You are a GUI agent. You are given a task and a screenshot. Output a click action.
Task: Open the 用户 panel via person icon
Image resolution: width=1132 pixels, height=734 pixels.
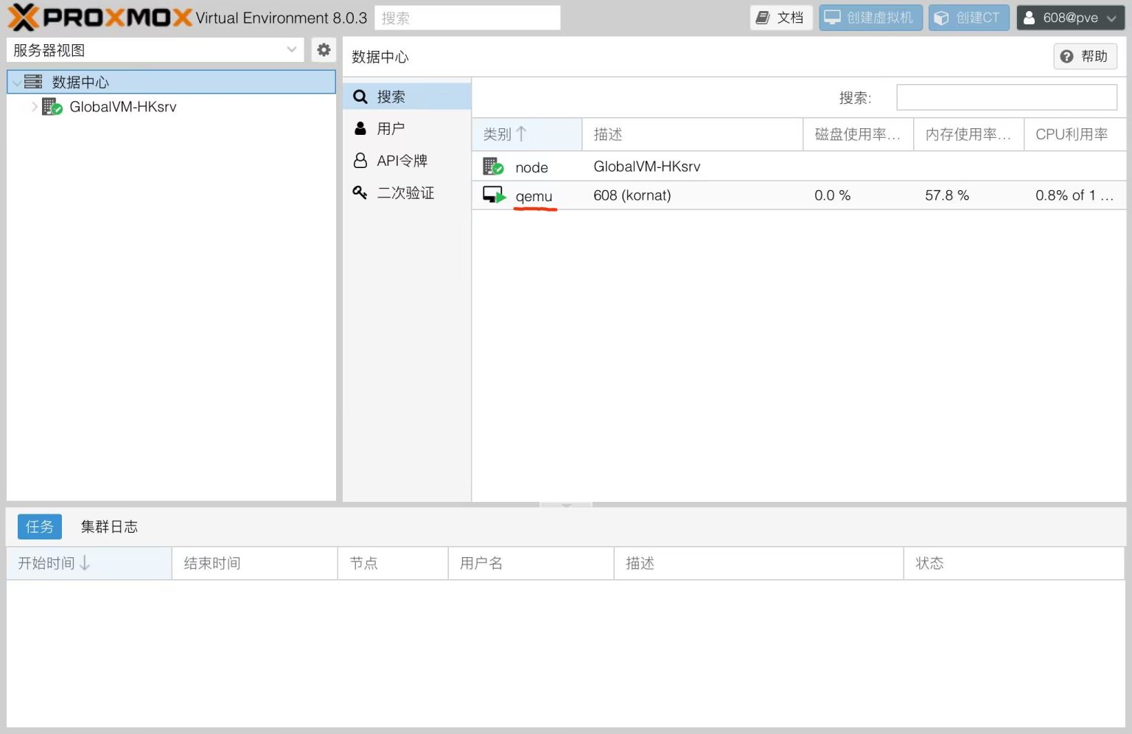[x=360, y=128]
